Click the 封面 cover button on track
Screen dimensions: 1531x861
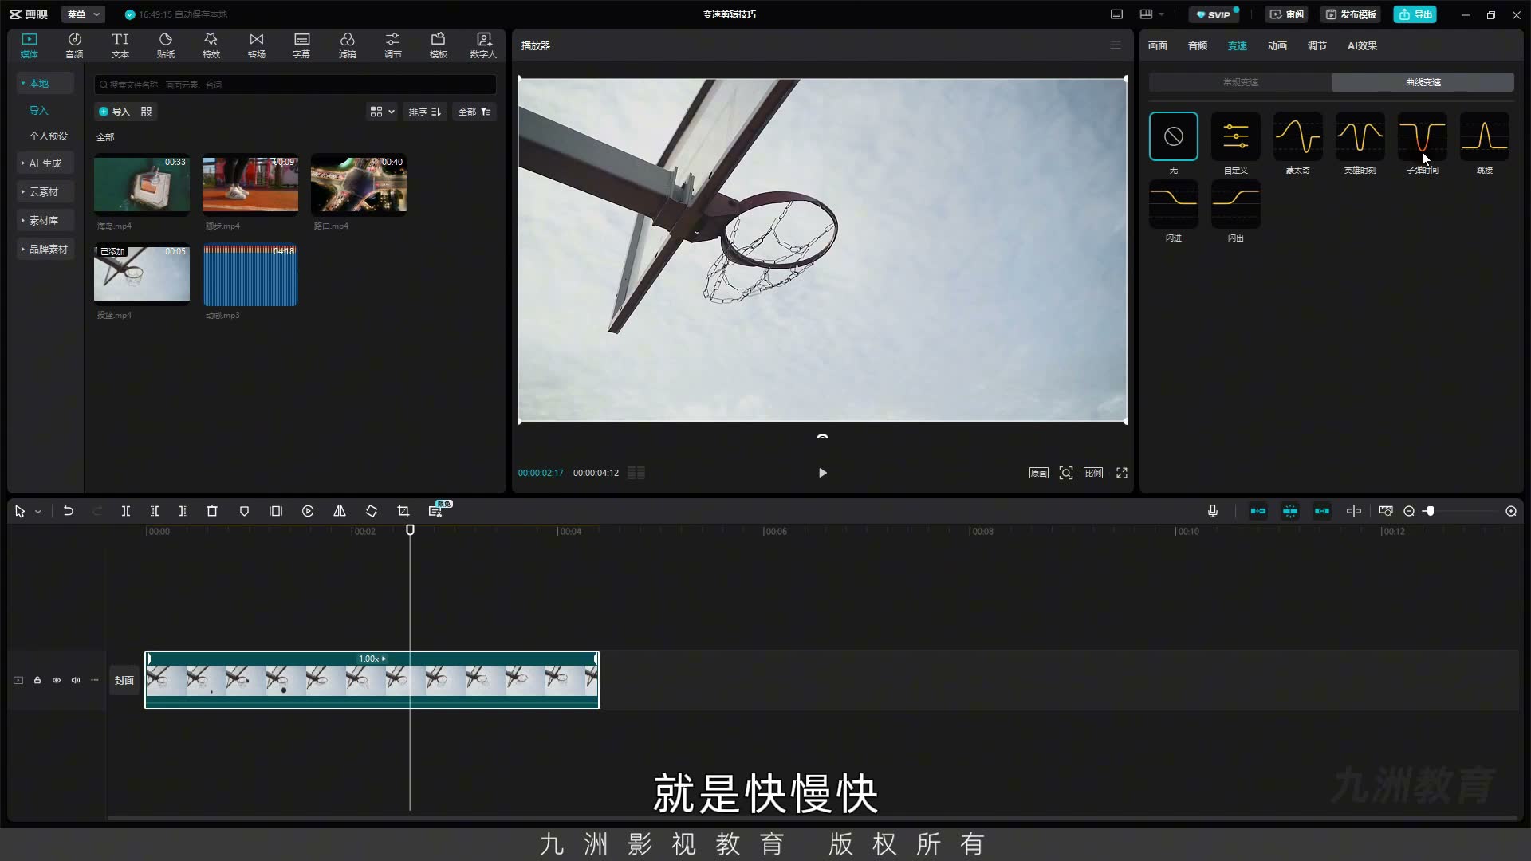[124, 680]
